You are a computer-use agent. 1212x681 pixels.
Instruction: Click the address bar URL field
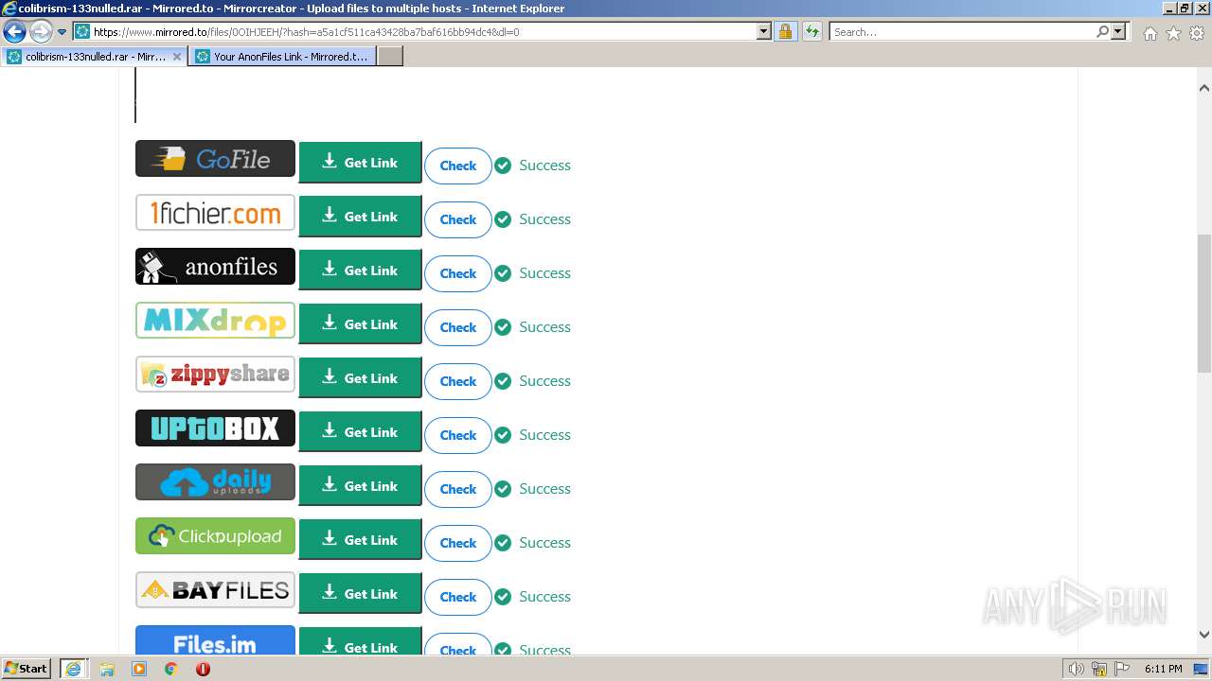click(423, 31)
